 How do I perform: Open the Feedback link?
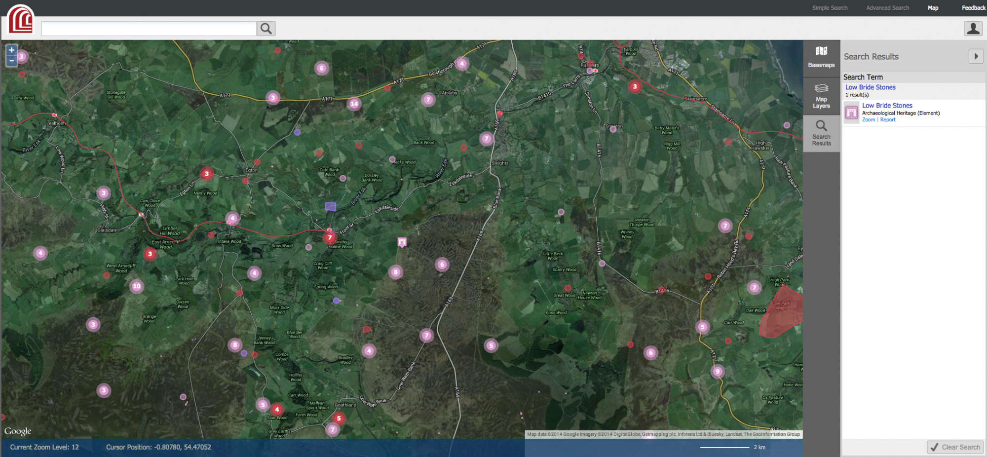click(973, 8)
